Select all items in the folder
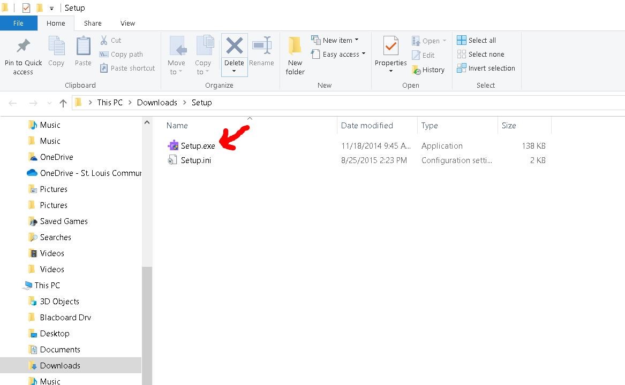Viewport: 625px width, 385px height. pyautogui.click(x=477, y=40)
